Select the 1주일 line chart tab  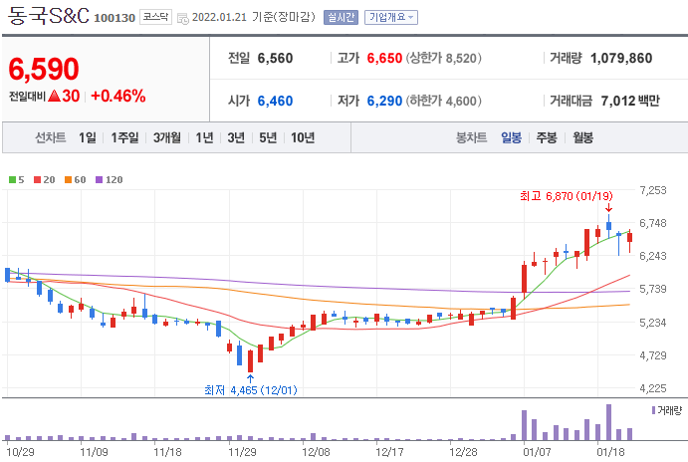tap(124, 137)
